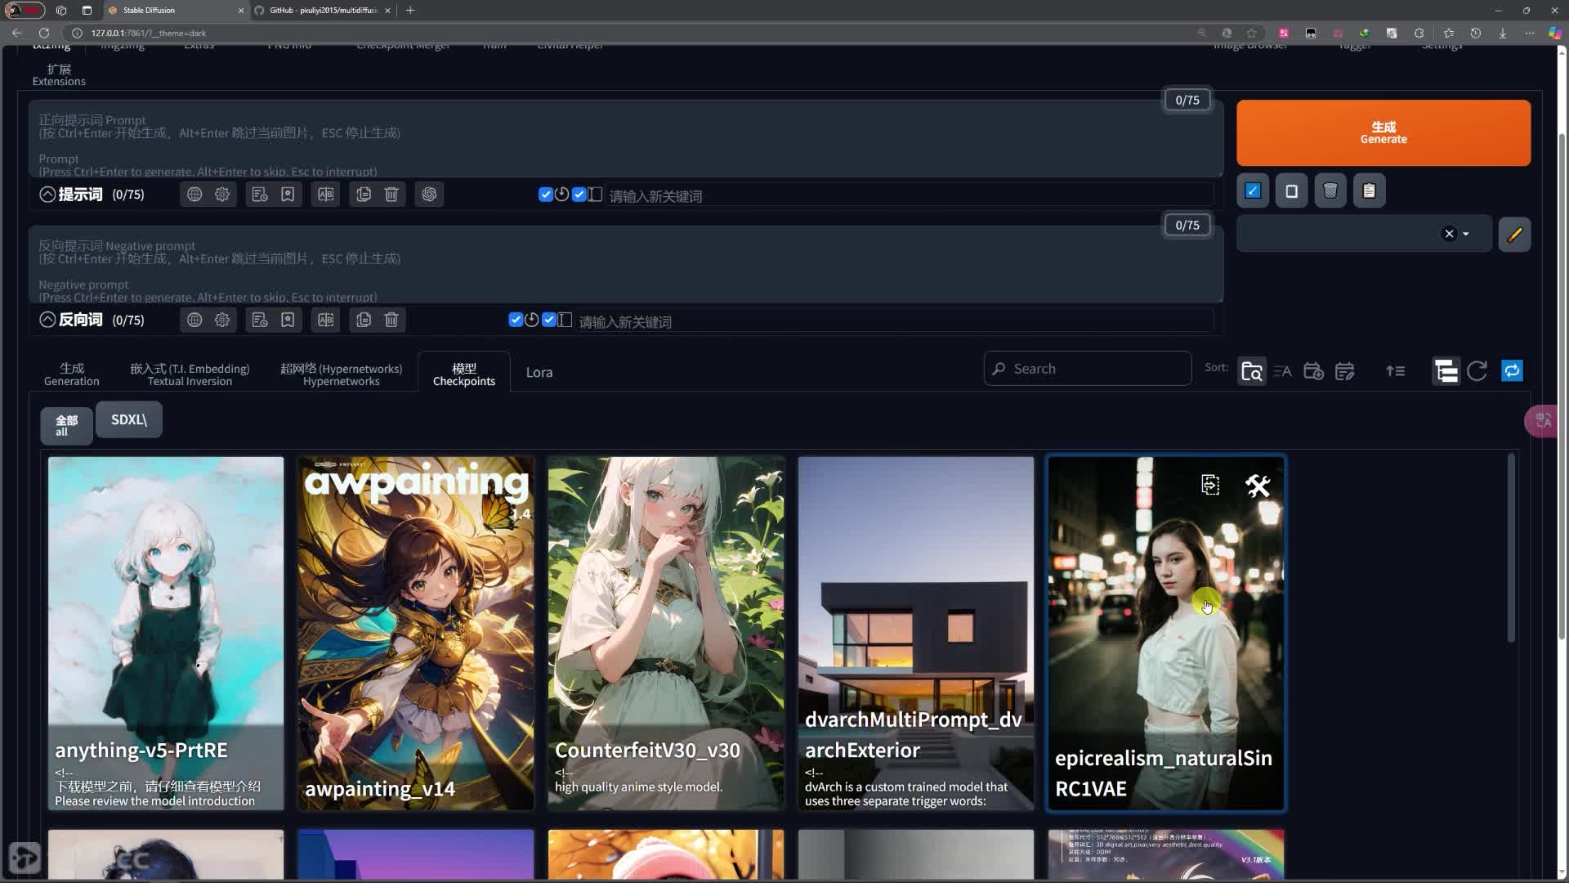1569x883 pixels.
Task: Switch to the Lora tab
Action: click(539, 373)
